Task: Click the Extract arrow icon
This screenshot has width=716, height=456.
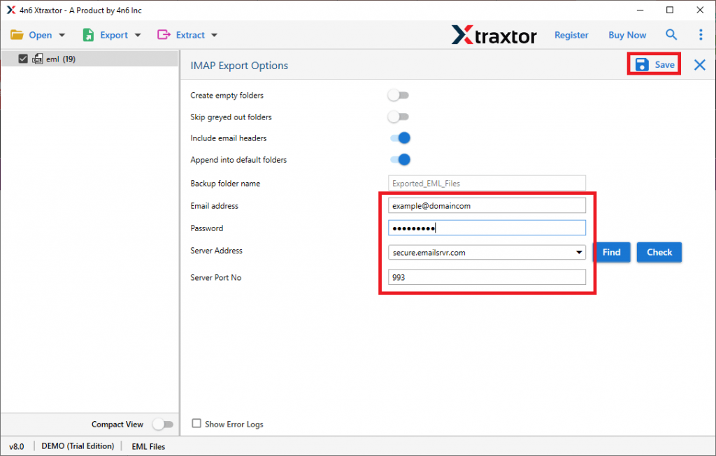Action: tap(164, 35)
